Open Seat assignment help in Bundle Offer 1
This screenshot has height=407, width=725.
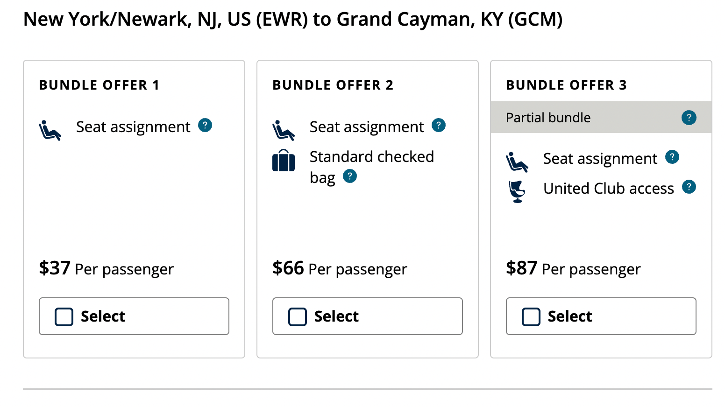[205, 126]
